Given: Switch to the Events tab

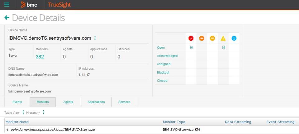Looking at the screenshot, I should (17, 102).
